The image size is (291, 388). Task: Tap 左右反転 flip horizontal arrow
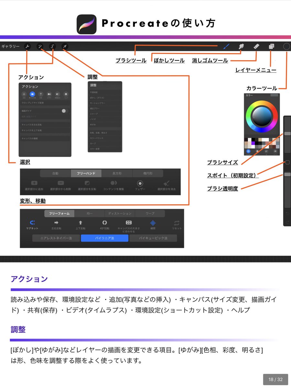click(x=56, y=223)
